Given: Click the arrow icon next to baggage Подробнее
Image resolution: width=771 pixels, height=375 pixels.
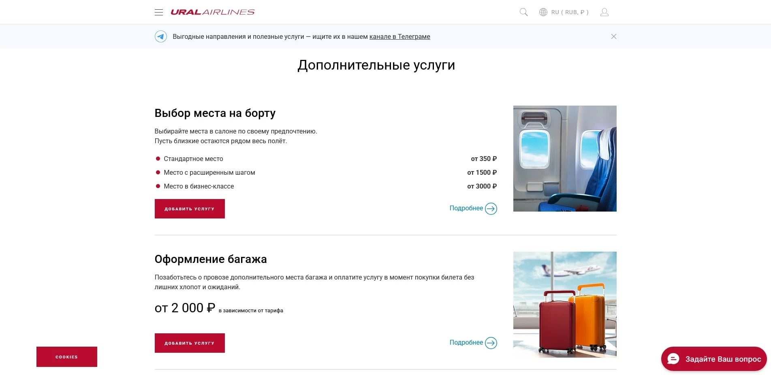Looking at the screenshot, I should coord(491,343).
